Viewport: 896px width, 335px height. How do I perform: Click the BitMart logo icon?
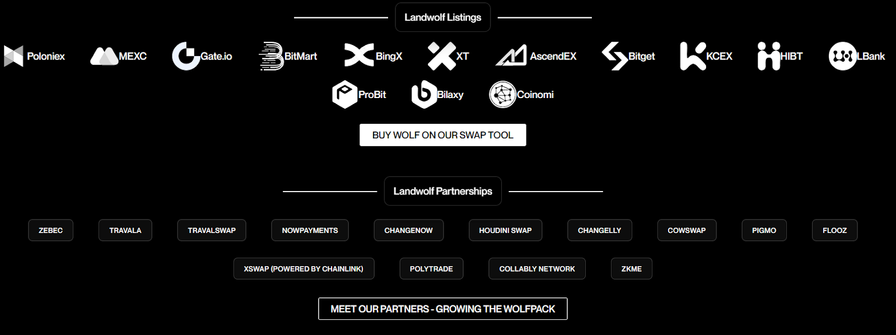tap(272, 56)
